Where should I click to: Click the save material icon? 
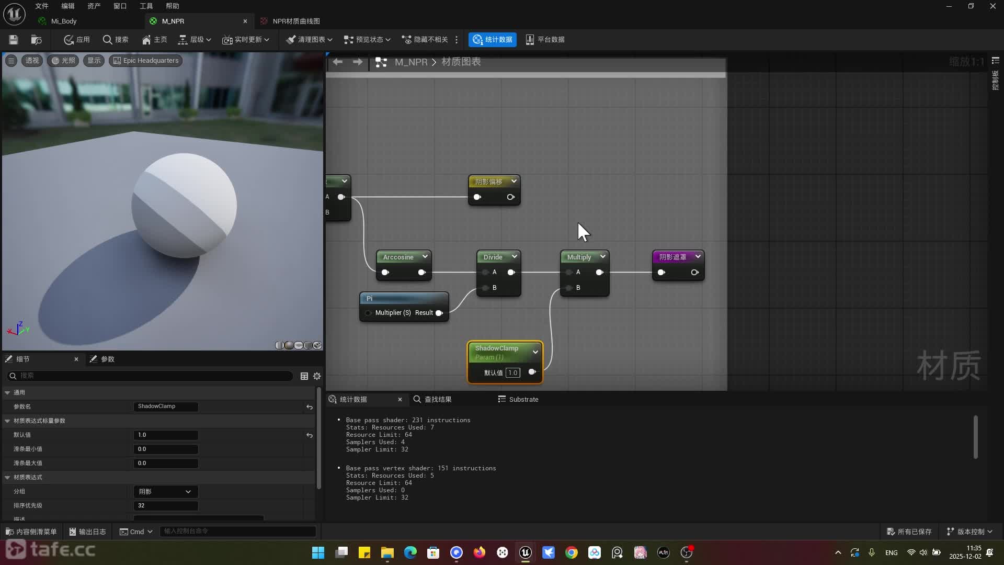[x=14, y=40]
